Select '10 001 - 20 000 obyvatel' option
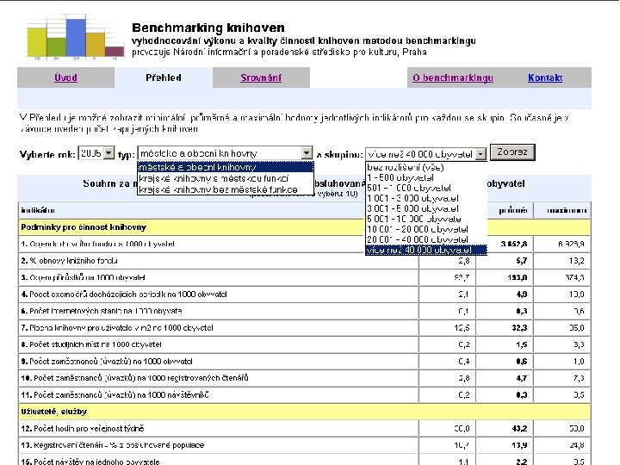Image resolution: width=620 pixels, height=465 pixels. click(426, 229)
